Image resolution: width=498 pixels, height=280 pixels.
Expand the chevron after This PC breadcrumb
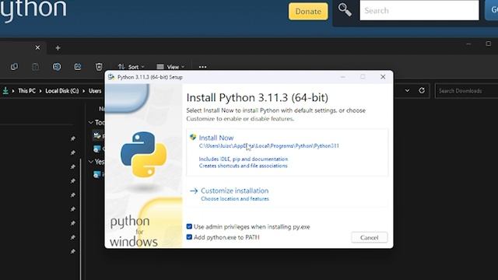click(x=40, y=91)
